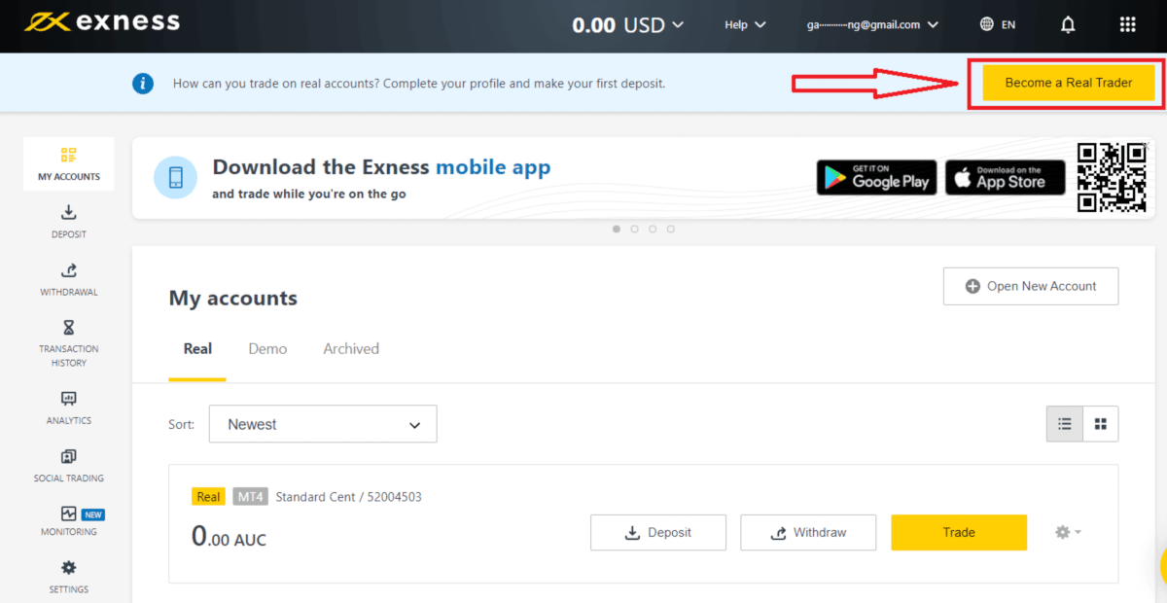Open the Help dropdown menu
This screenshot has width=1167, height=603.
[745, 25]
